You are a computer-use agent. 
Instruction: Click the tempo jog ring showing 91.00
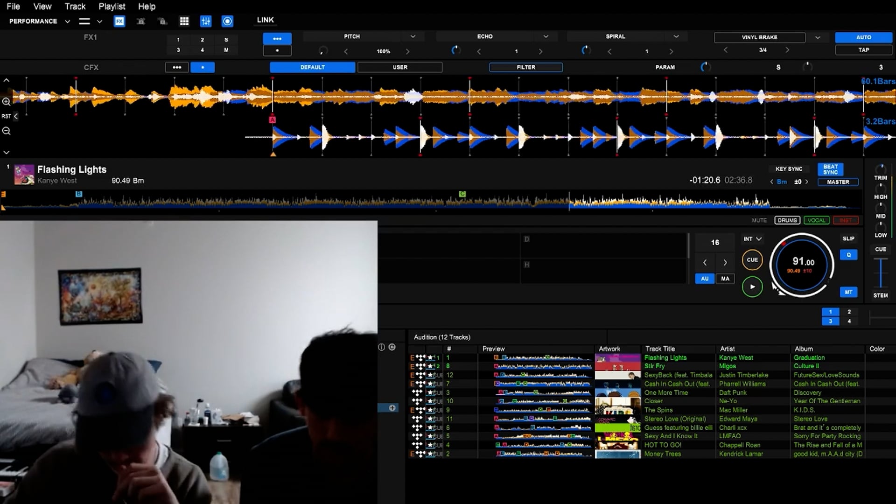click(x=802, y=265)
